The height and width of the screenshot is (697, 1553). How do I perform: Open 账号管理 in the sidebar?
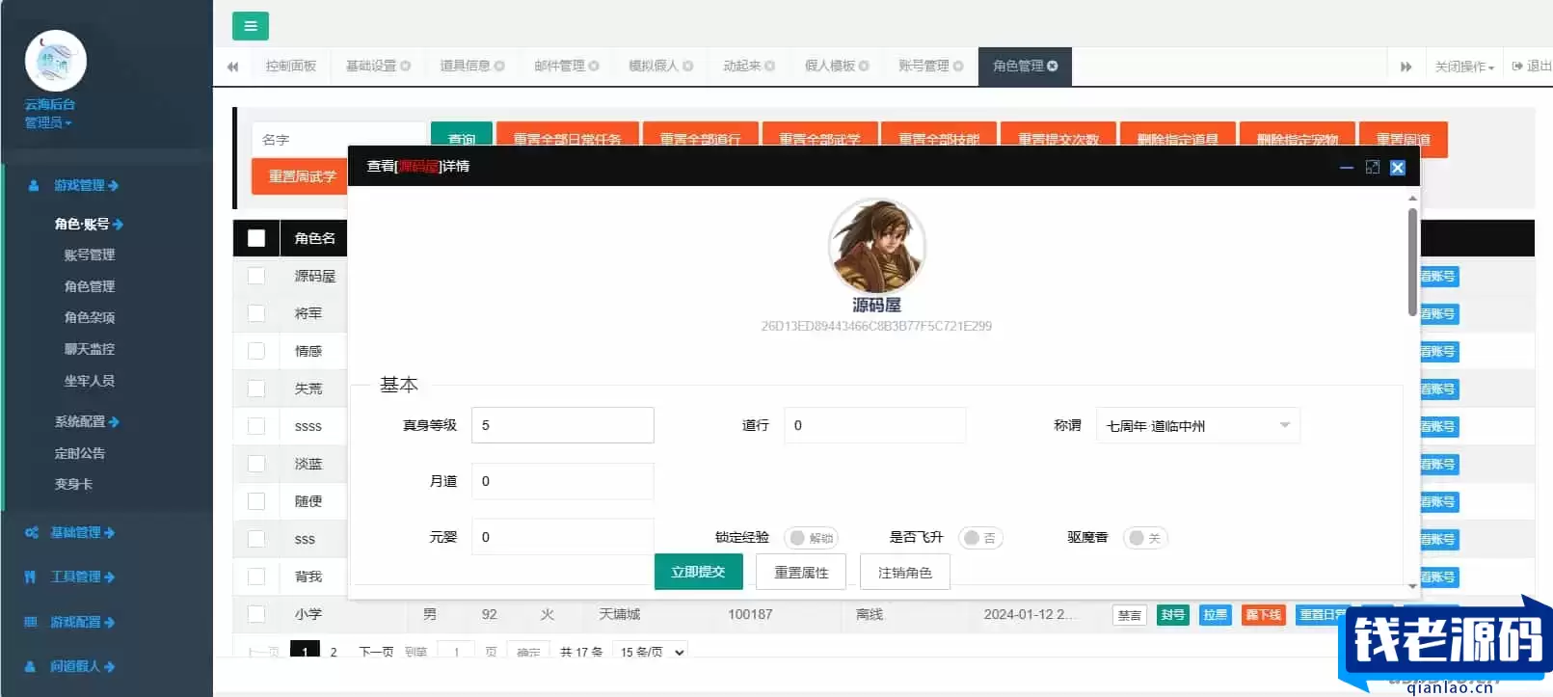90,255
